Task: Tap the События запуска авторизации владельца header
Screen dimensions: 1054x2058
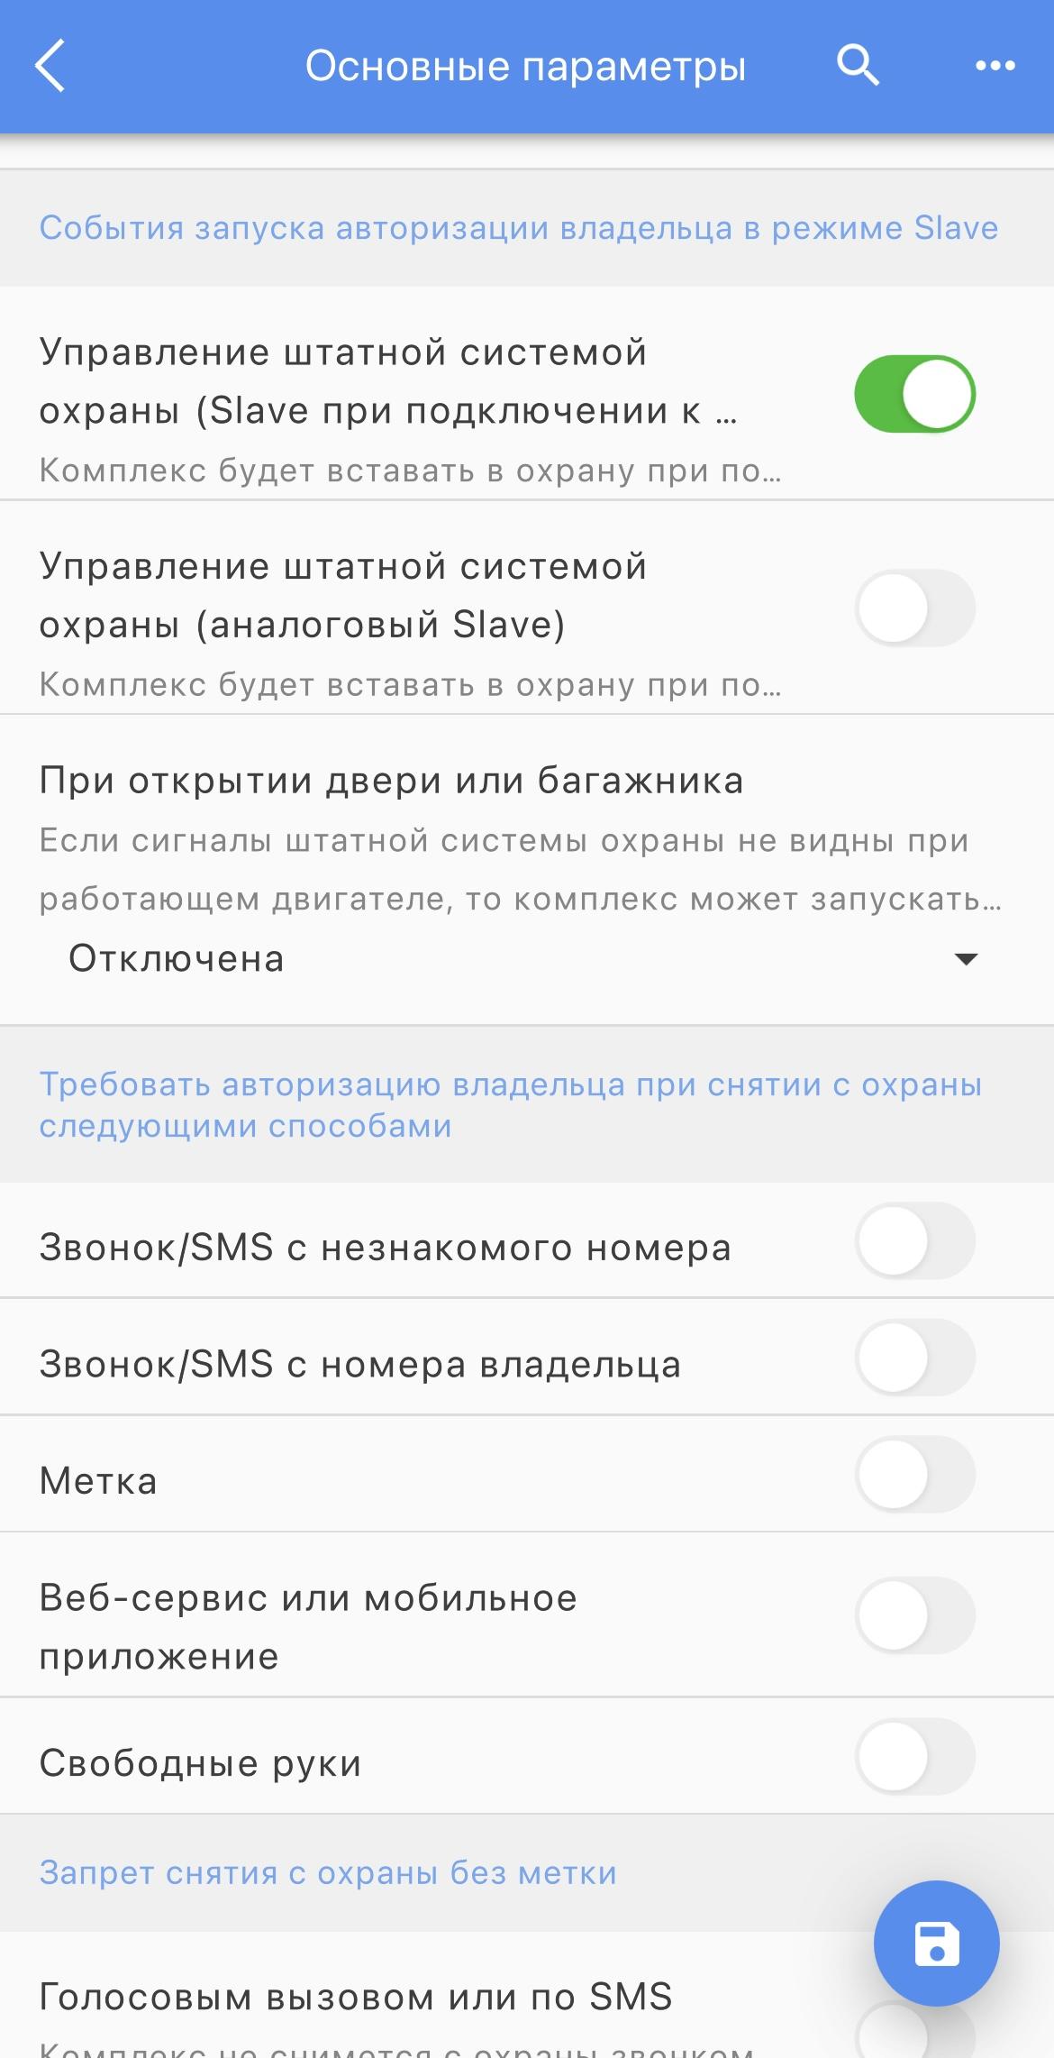Action: [519, 228]
